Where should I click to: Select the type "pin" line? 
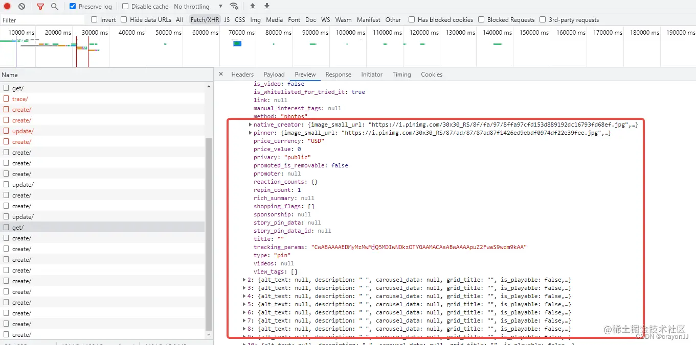[272, 255]
